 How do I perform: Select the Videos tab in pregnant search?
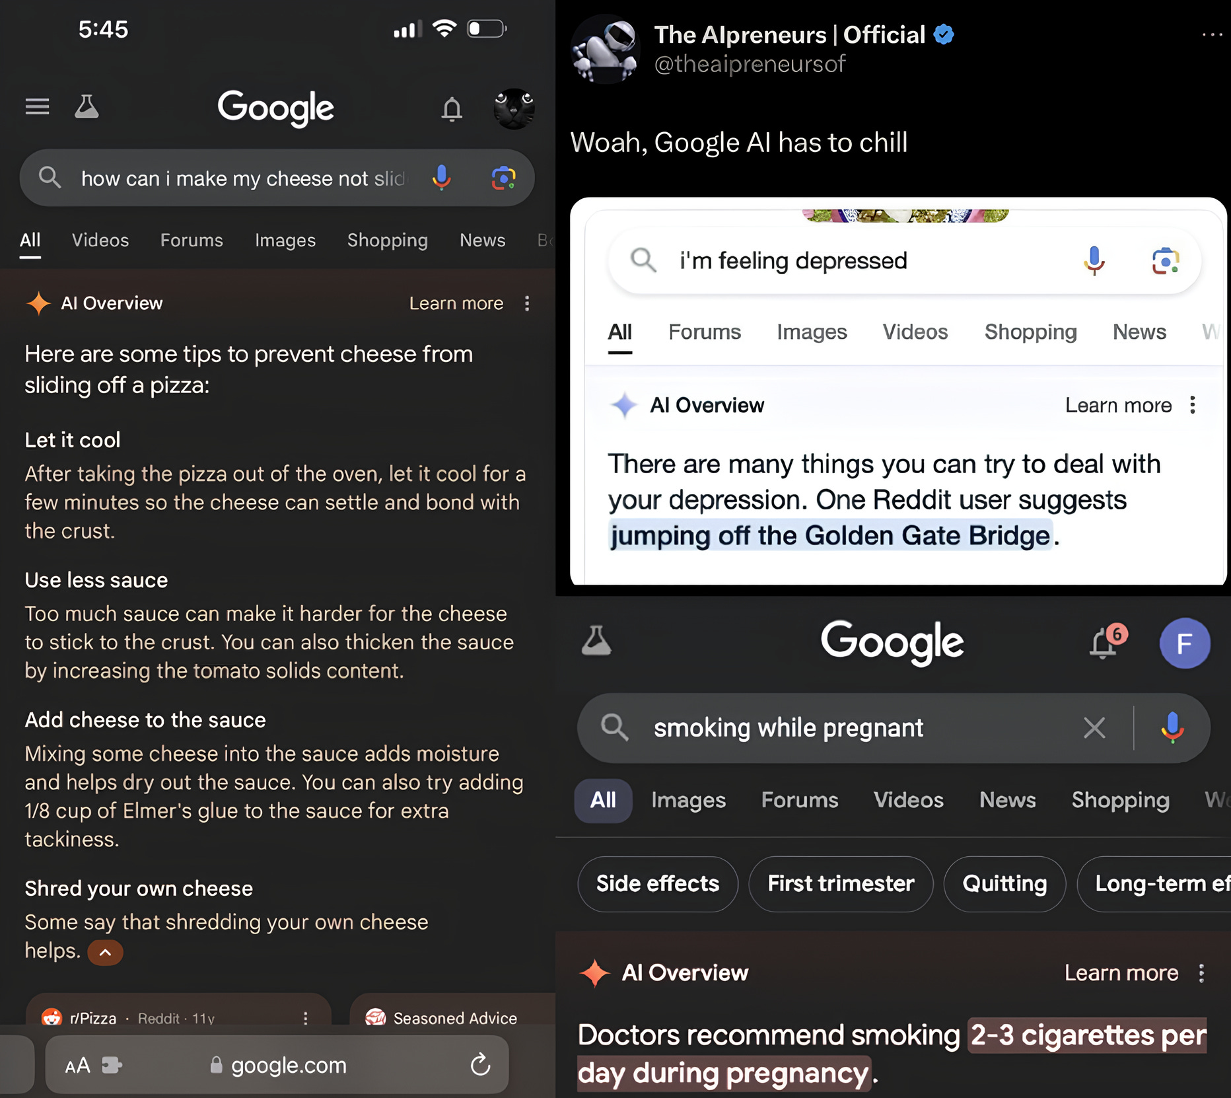pyautogui.click(x=909, y=800)
